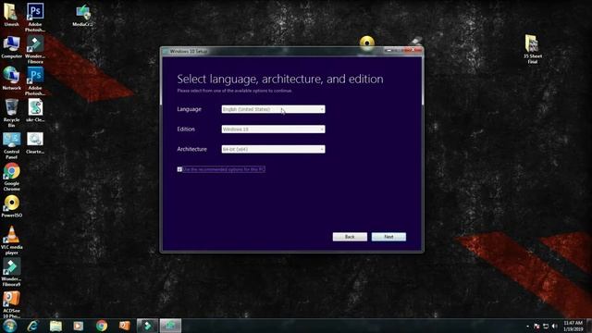The width and height of the screenshot is (592, 333).
Task: Open the Architecture dropdown
Action: tap(273, 149)
